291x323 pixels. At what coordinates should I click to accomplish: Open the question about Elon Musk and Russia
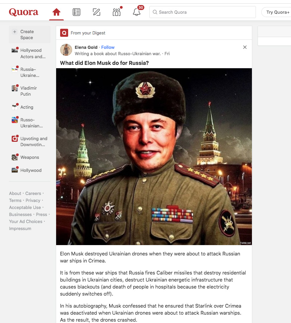coord(104,63)
